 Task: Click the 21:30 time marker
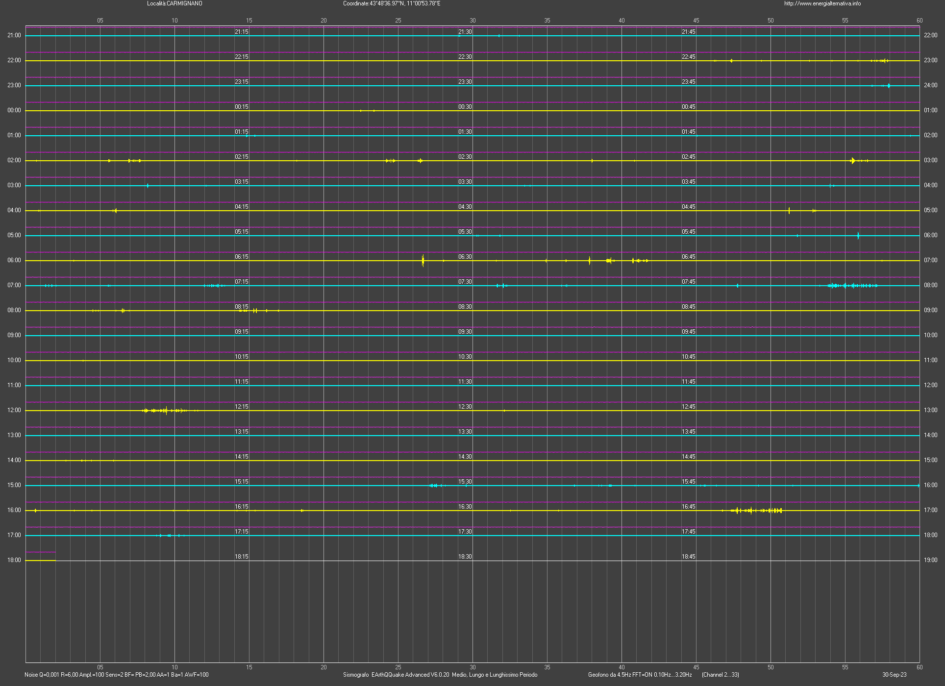465,32
